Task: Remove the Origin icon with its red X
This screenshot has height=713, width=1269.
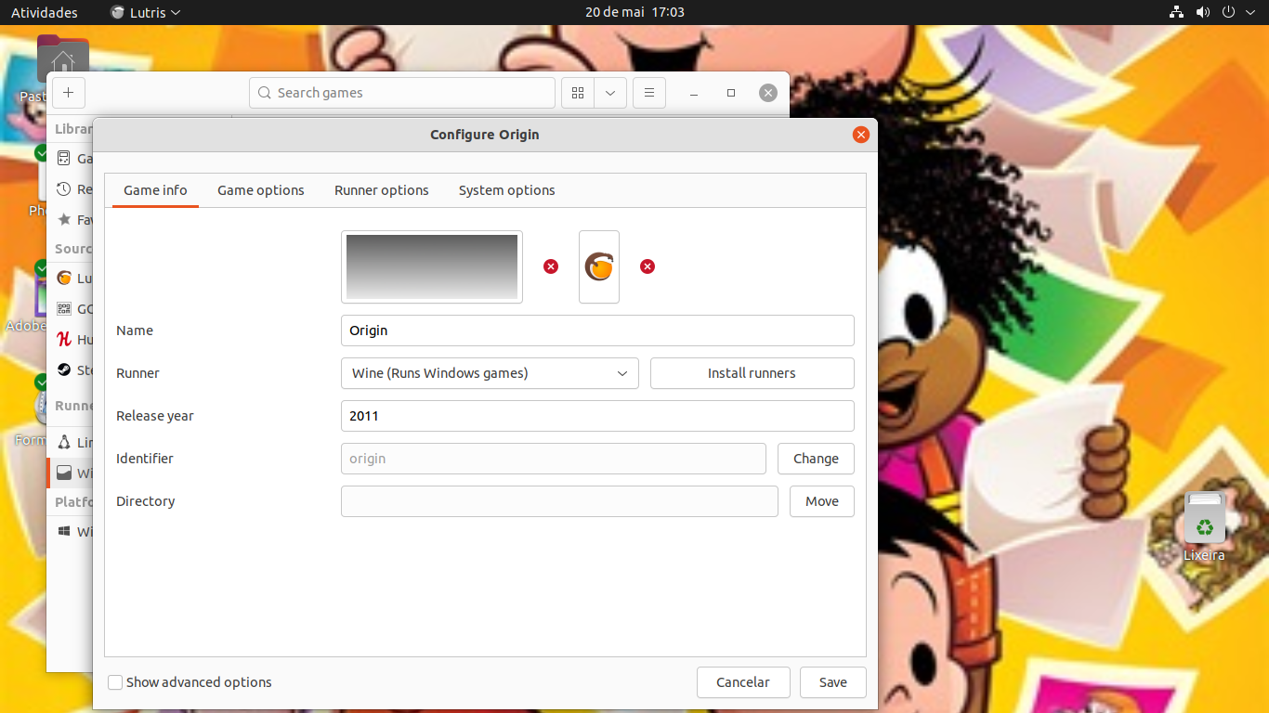Action: coord(648,266)
